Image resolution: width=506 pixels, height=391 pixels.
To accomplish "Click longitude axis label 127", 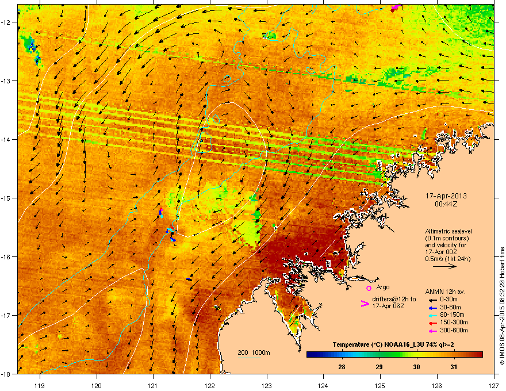I will [x=494, y=385].
